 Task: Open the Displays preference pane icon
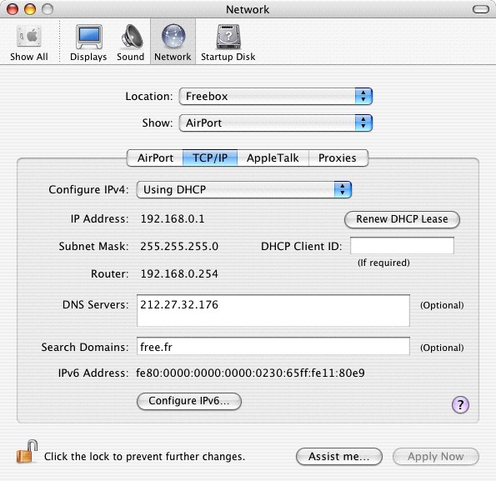pyautogui.click(x=89, y=37)
